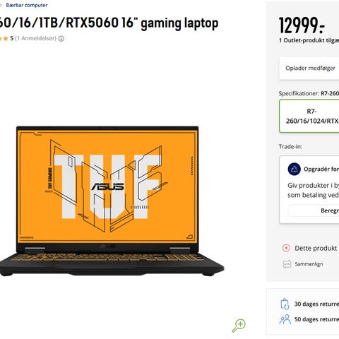Click the gaming laptop product title
The height and width of the screenshot is (339, 339).
point(109,23)
